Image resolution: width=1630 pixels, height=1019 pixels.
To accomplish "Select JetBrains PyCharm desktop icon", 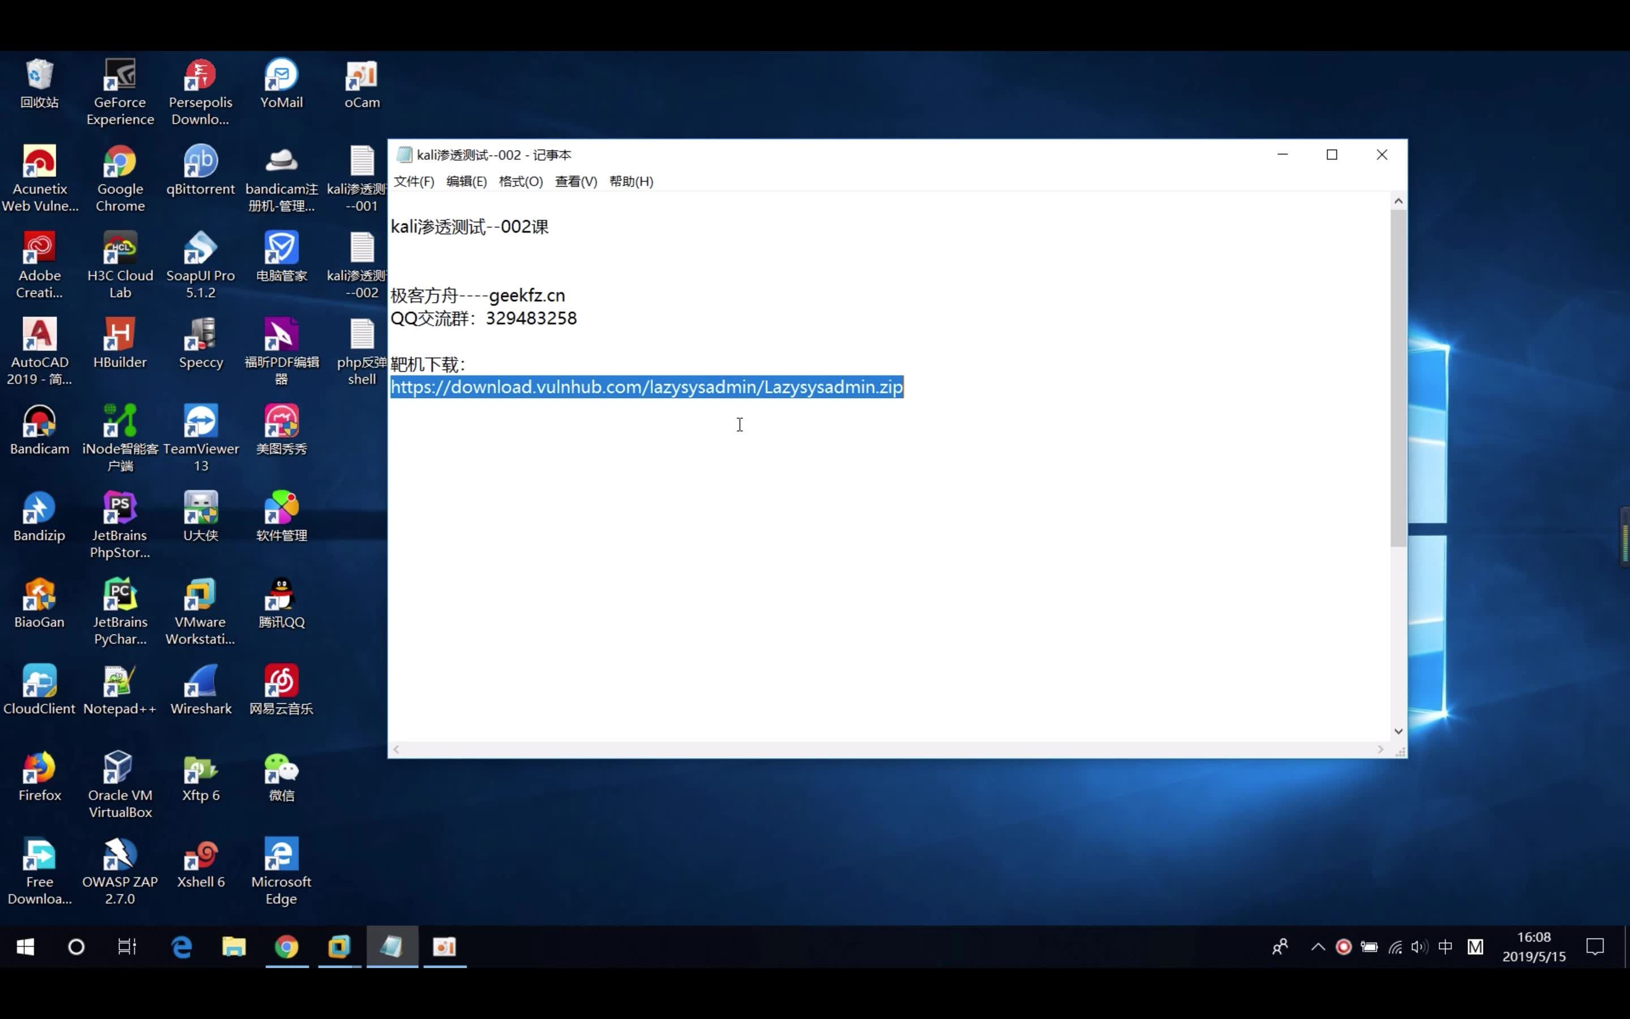I will pyautogui.click(x=120, y=612).
